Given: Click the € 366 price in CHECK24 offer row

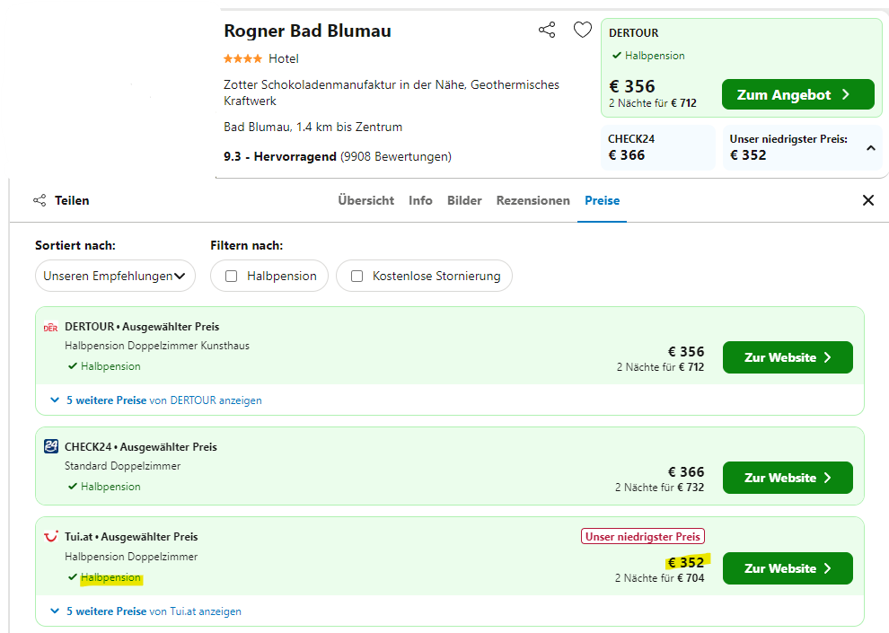Looking at the screenshot, I should 686,471.
